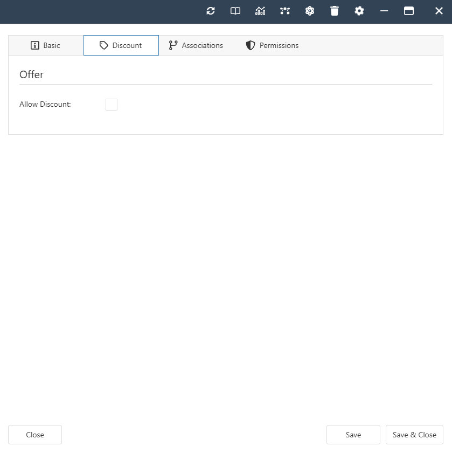Open the Permissions tab
This screenshot has width=452, height=453.
click(272, 45)
